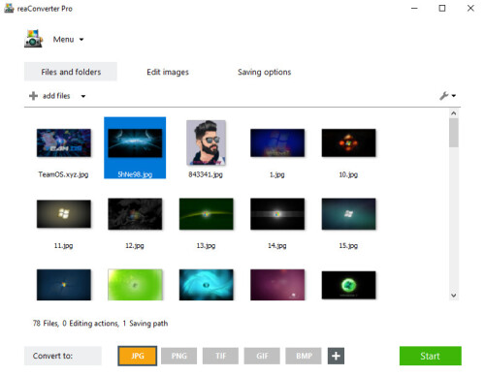485x376 pixels.
Task: Click the file list scroll up arrow
Action: coord(454,113)
